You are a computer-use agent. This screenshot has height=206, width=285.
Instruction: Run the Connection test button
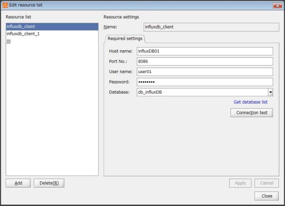252,112
